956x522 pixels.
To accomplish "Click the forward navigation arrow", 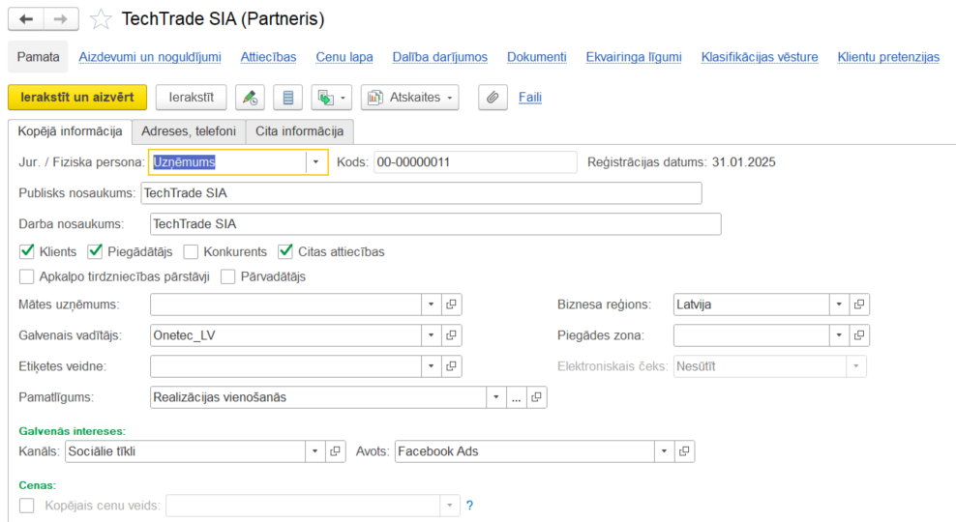I will (61, 19).
